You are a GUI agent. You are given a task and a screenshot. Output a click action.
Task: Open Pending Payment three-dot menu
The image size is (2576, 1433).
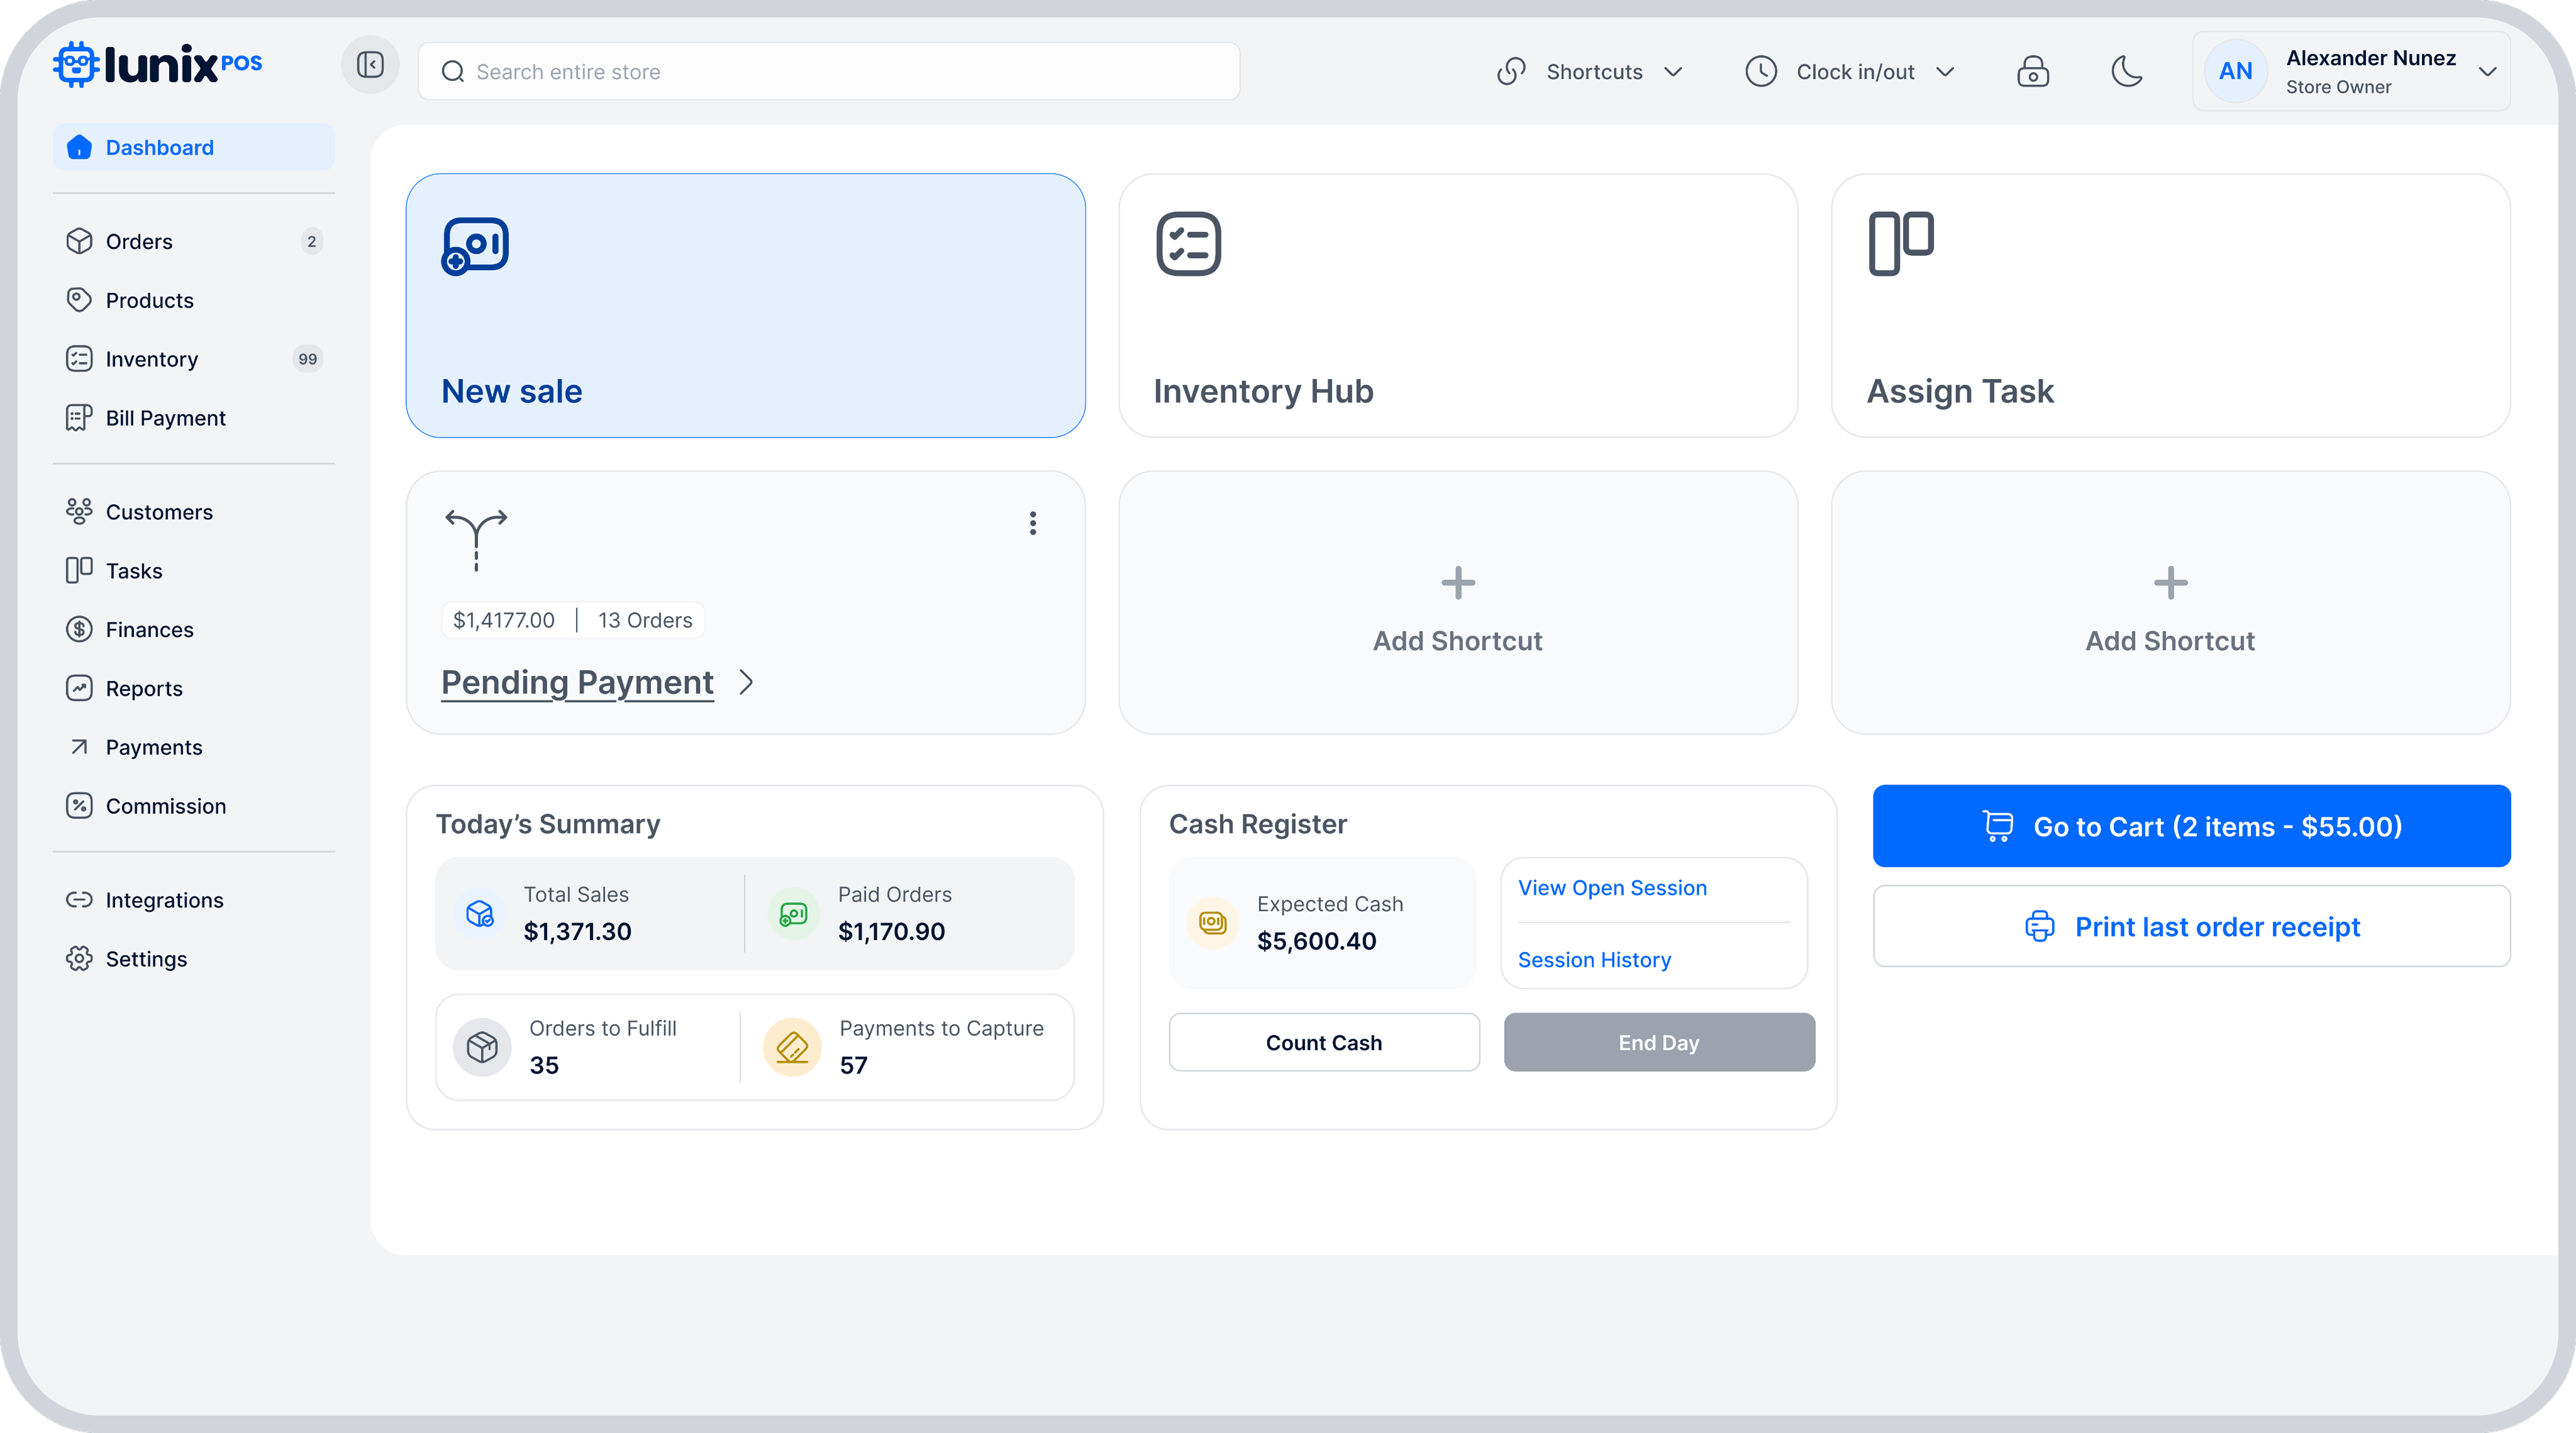[1032, 523]
